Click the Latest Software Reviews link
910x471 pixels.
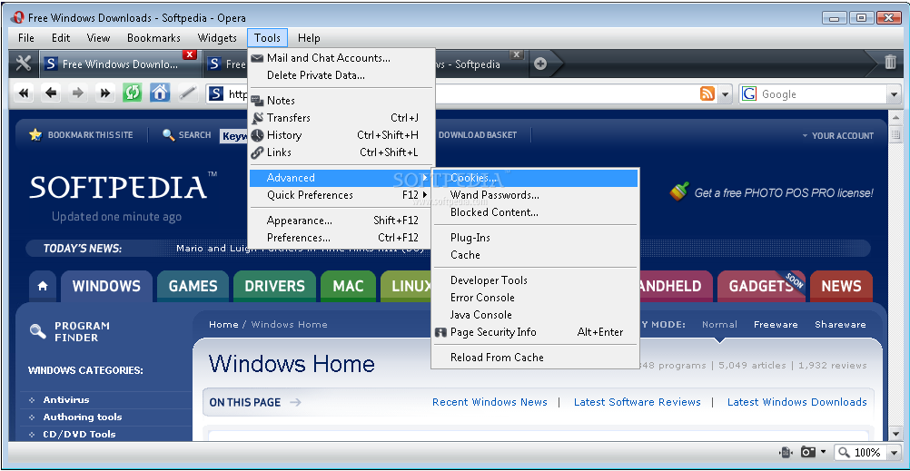(638, 402)
